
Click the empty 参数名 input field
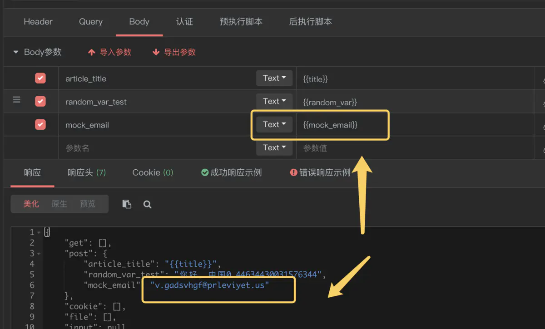(x=157, y=148)
